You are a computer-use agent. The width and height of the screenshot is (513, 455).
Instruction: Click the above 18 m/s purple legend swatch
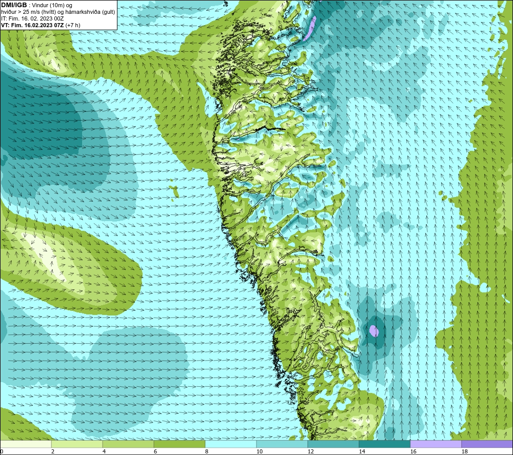point(487,444)
